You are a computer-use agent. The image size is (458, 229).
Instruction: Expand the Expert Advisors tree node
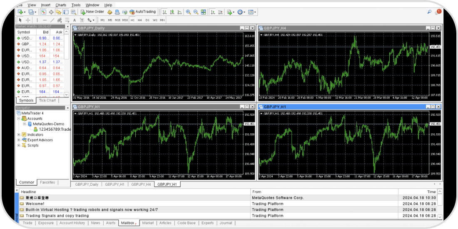[x=19, y=140]
